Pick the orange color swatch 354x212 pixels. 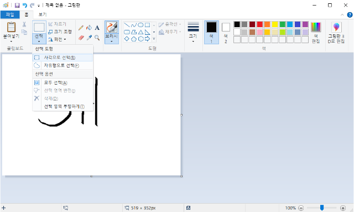[267, 24]
